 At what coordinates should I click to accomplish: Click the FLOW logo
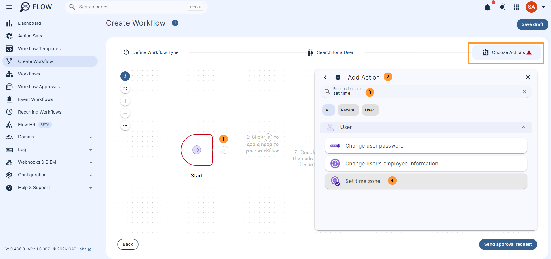click(36, 7)
